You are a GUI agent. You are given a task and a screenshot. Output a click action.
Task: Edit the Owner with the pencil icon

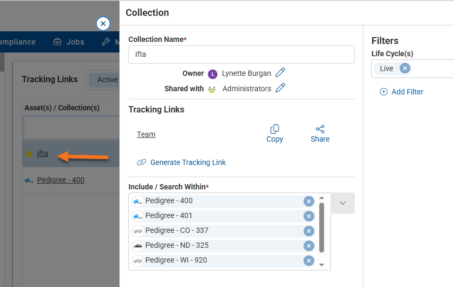[x=280, y=72]
